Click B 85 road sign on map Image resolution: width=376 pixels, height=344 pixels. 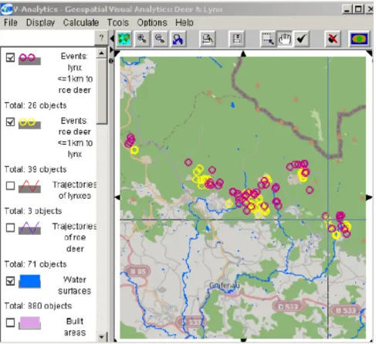[x=137, y=271]
